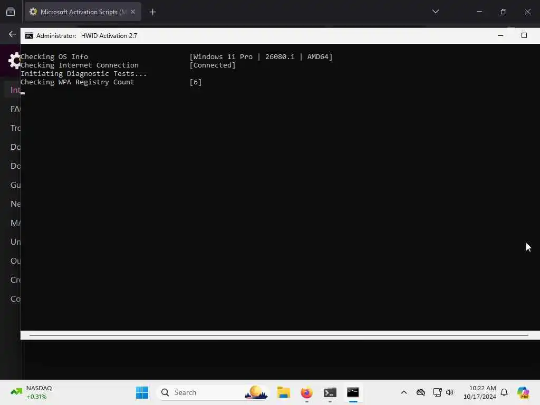Viewport: 540px width, 405px height.
Task: Minimize the browser window
Action: 479,12
